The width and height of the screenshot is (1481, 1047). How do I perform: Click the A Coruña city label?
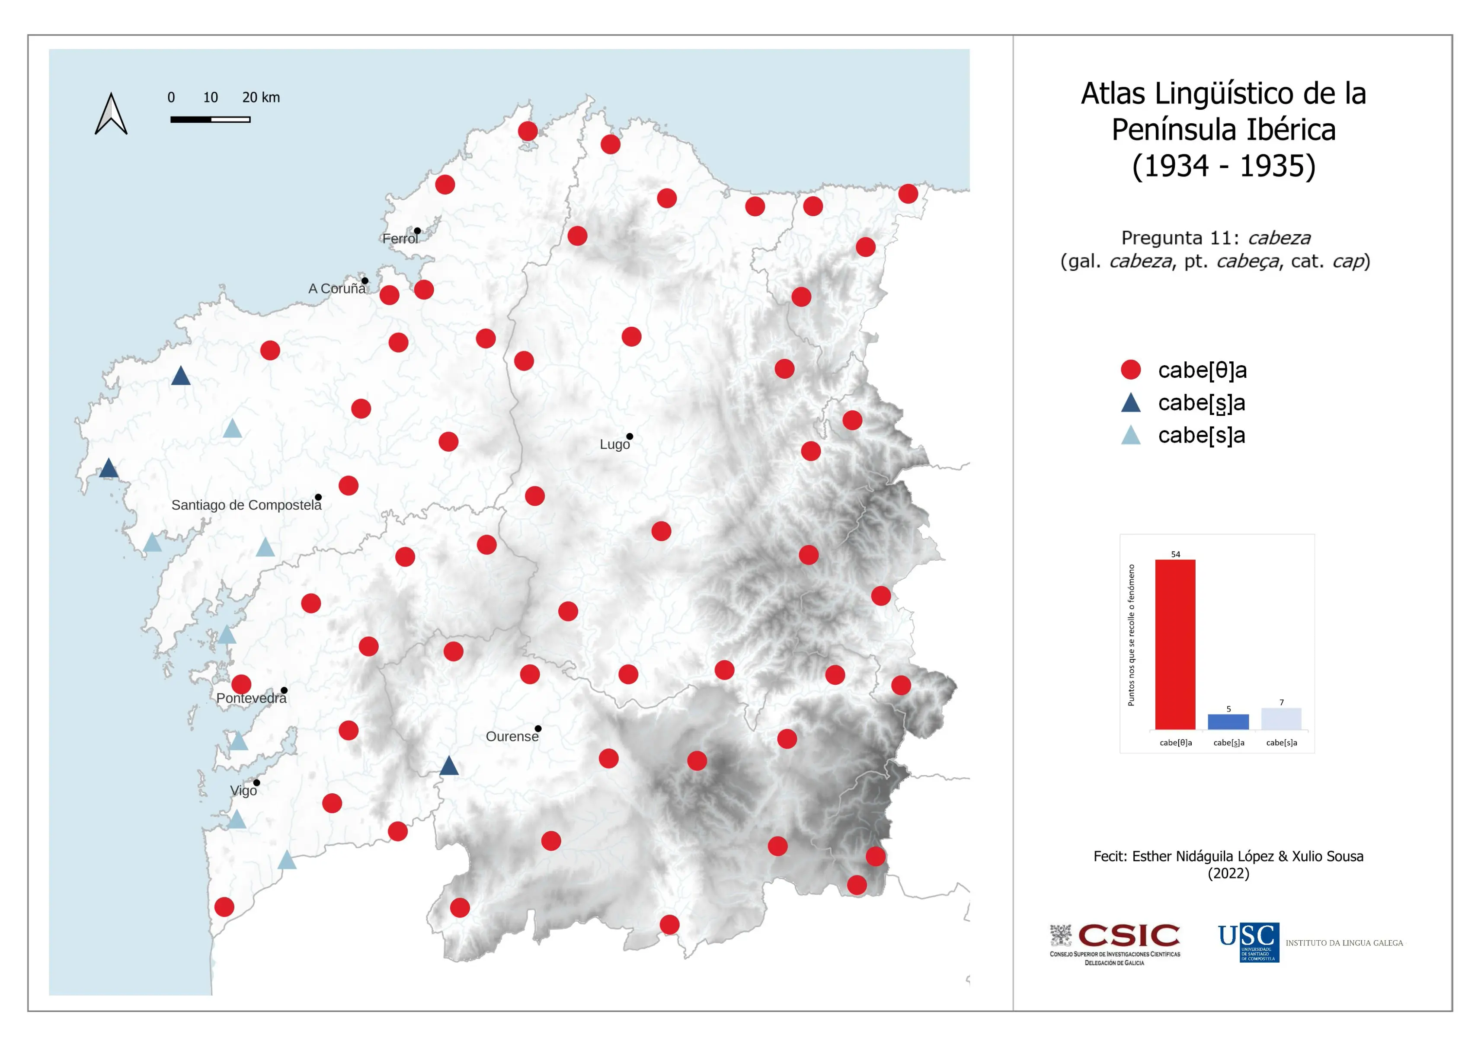point(337,288)
